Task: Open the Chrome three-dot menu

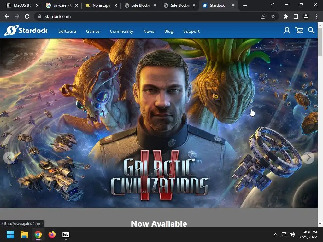Action: pos(316,16)
